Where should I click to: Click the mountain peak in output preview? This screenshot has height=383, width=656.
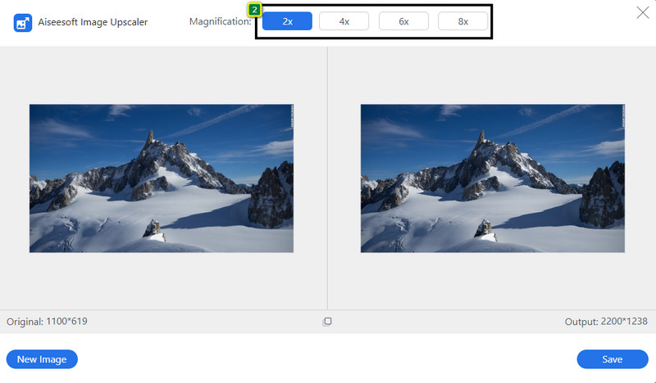479,137
